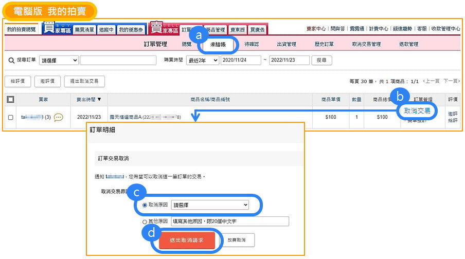Click the start date field 2020/11/24

(x=241, y=61)
